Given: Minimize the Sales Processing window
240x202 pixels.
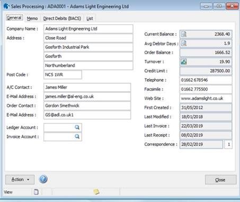Looking at the screenshot, I should pyautogui.click(x=206, y=6).
